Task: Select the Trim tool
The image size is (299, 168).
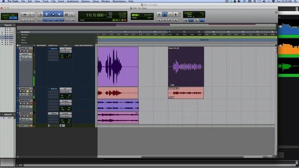Action: point(47,14)
